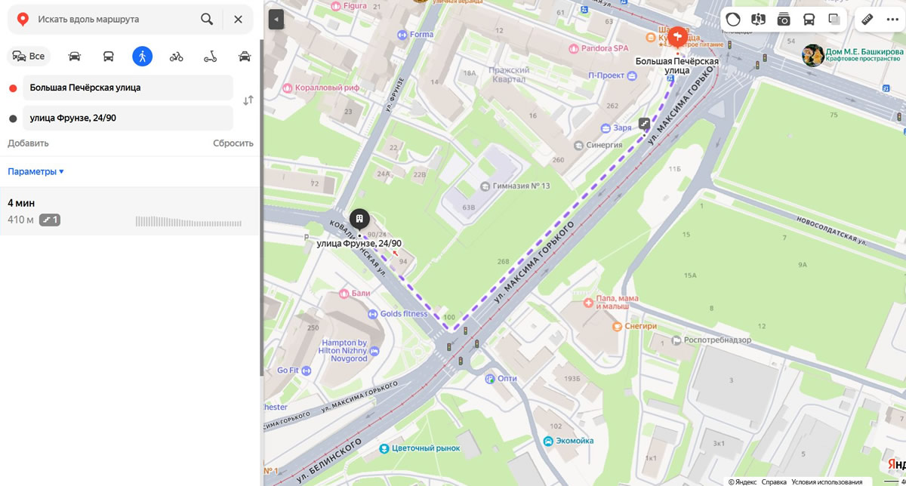Activate the ruler measuring tool
Screen dimensions: 906x486
(x=867, y=19)
